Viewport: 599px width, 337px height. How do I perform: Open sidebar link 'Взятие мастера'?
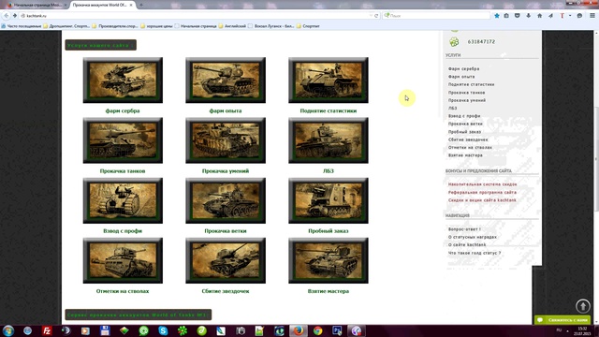[x=465, y=155]
